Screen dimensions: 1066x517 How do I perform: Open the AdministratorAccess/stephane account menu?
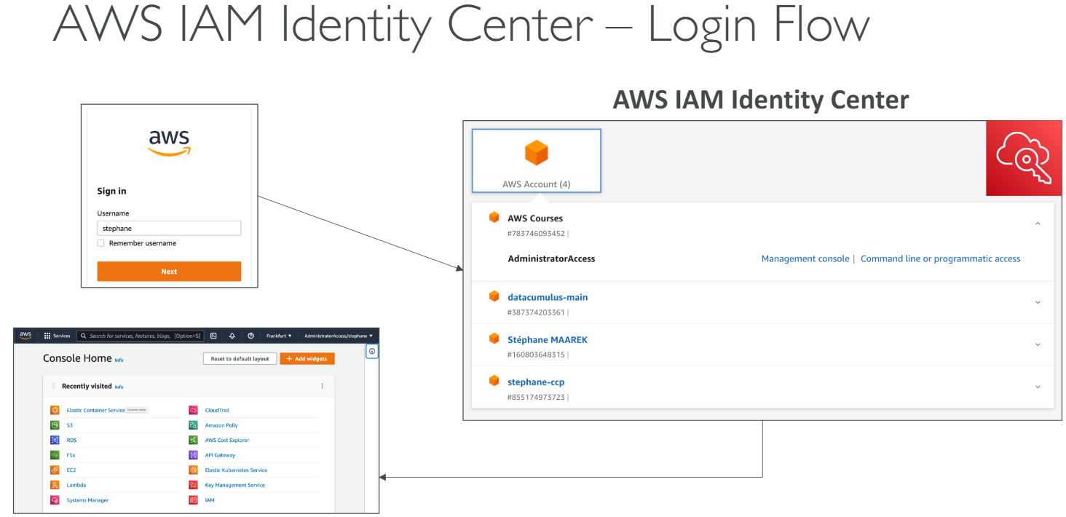[x=338, y=336]
